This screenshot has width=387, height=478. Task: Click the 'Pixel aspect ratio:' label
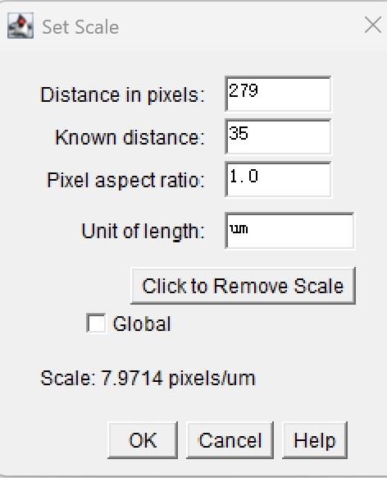pyautogui.click(x=125, y=180)
